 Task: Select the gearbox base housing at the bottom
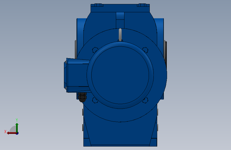click(120, 134)
